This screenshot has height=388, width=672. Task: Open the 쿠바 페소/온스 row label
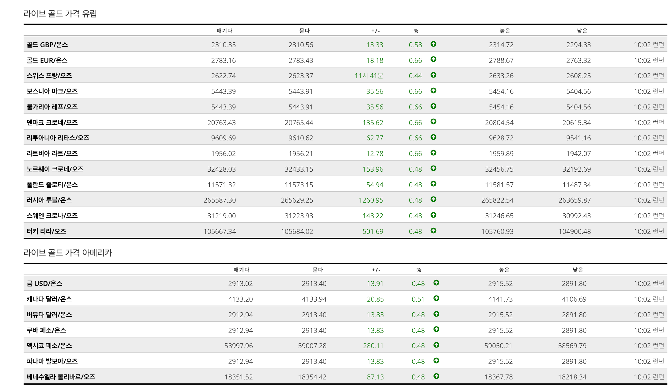pos(46,330)
